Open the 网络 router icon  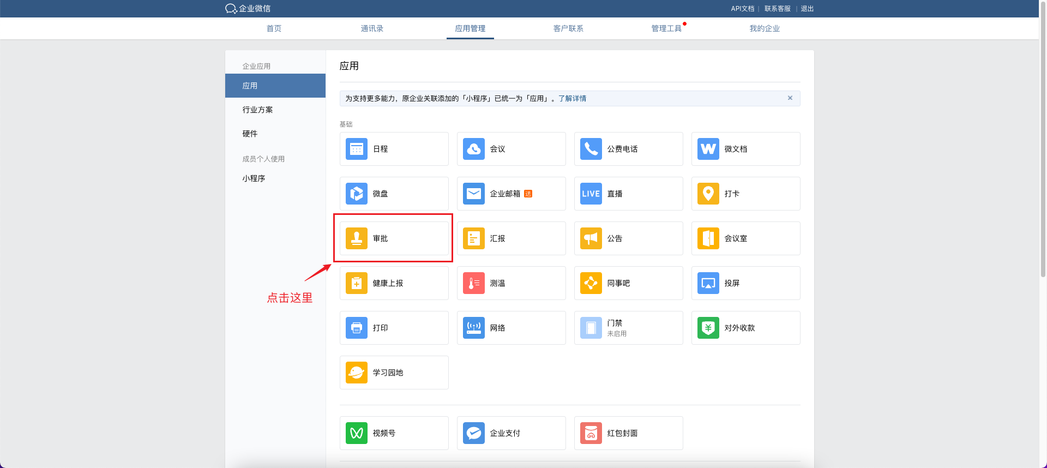point(474,328)
